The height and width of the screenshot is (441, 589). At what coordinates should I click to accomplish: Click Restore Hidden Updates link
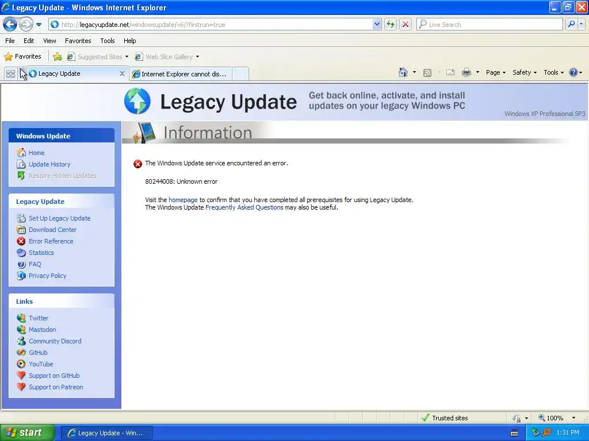(62, 176)
